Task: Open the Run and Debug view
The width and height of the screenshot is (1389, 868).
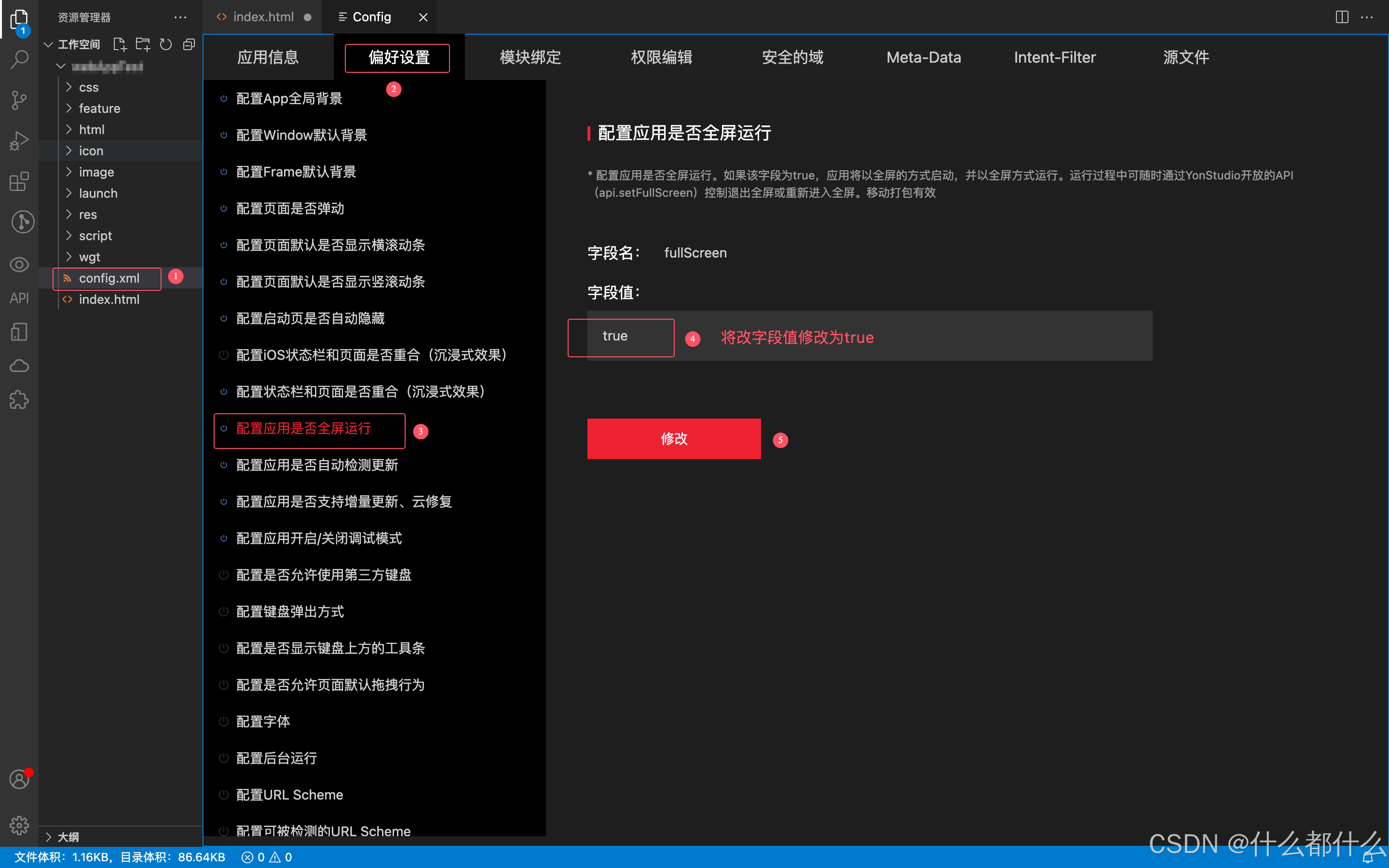Action: coord(19,141)
